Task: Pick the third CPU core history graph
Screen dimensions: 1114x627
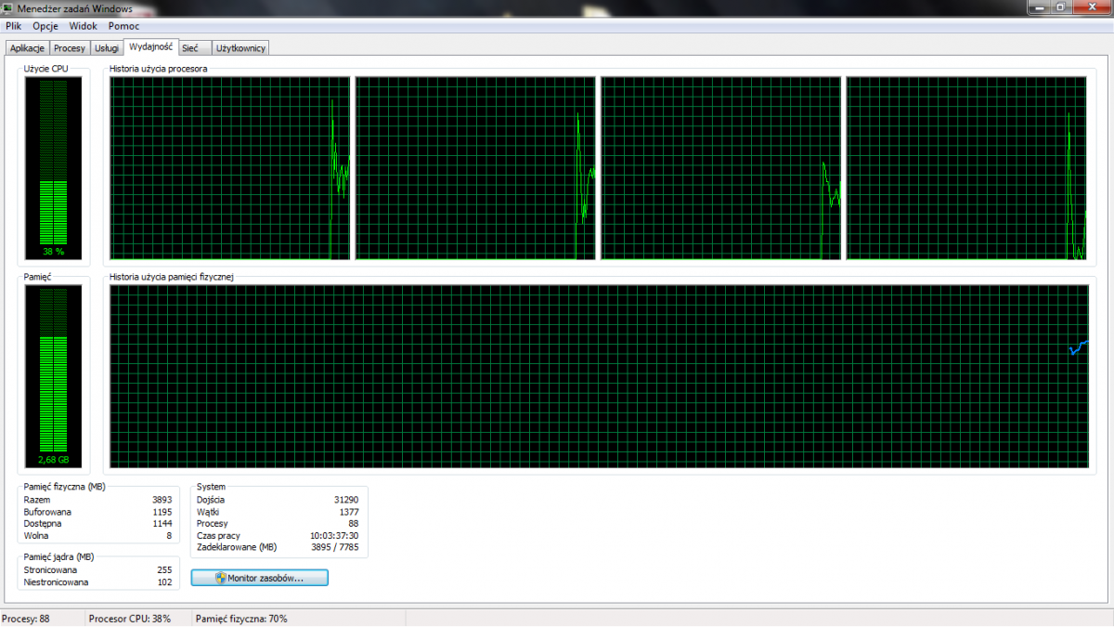Action: pyautogui.click(x=721, y=168)
